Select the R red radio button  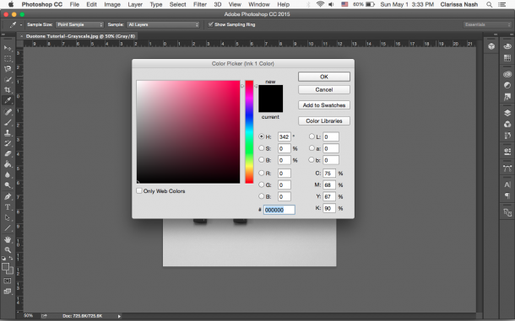(x=262, y=173)
